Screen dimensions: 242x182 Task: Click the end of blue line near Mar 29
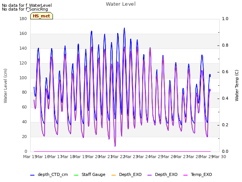tap(210, 75)
